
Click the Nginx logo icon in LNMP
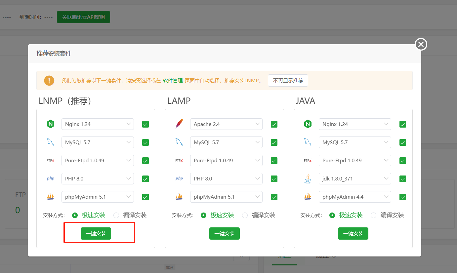click(50, 124)
